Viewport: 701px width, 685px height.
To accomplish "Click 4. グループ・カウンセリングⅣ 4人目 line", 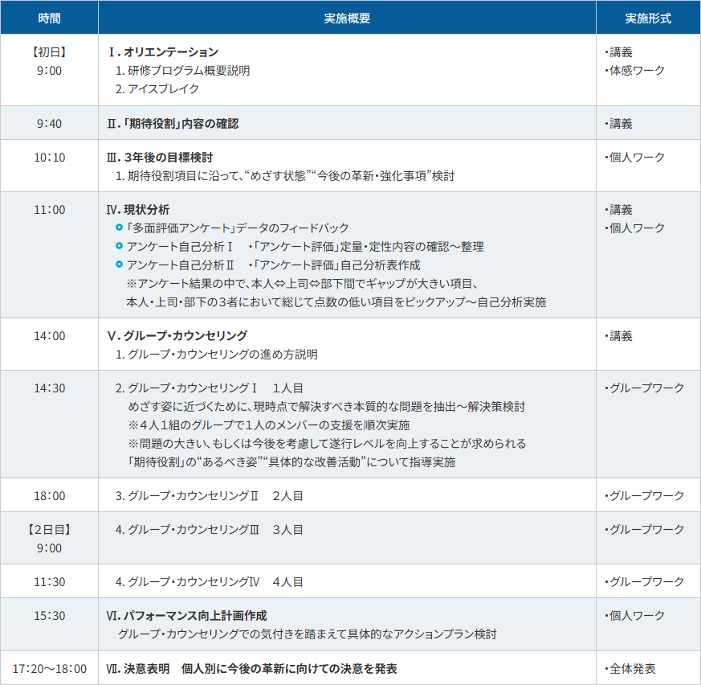I will 210,582.
